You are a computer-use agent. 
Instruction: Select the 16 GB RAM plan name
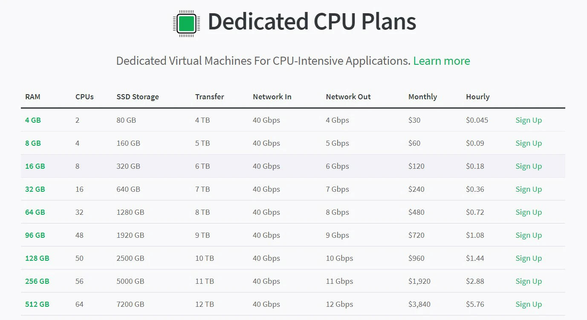pos(35,166)
